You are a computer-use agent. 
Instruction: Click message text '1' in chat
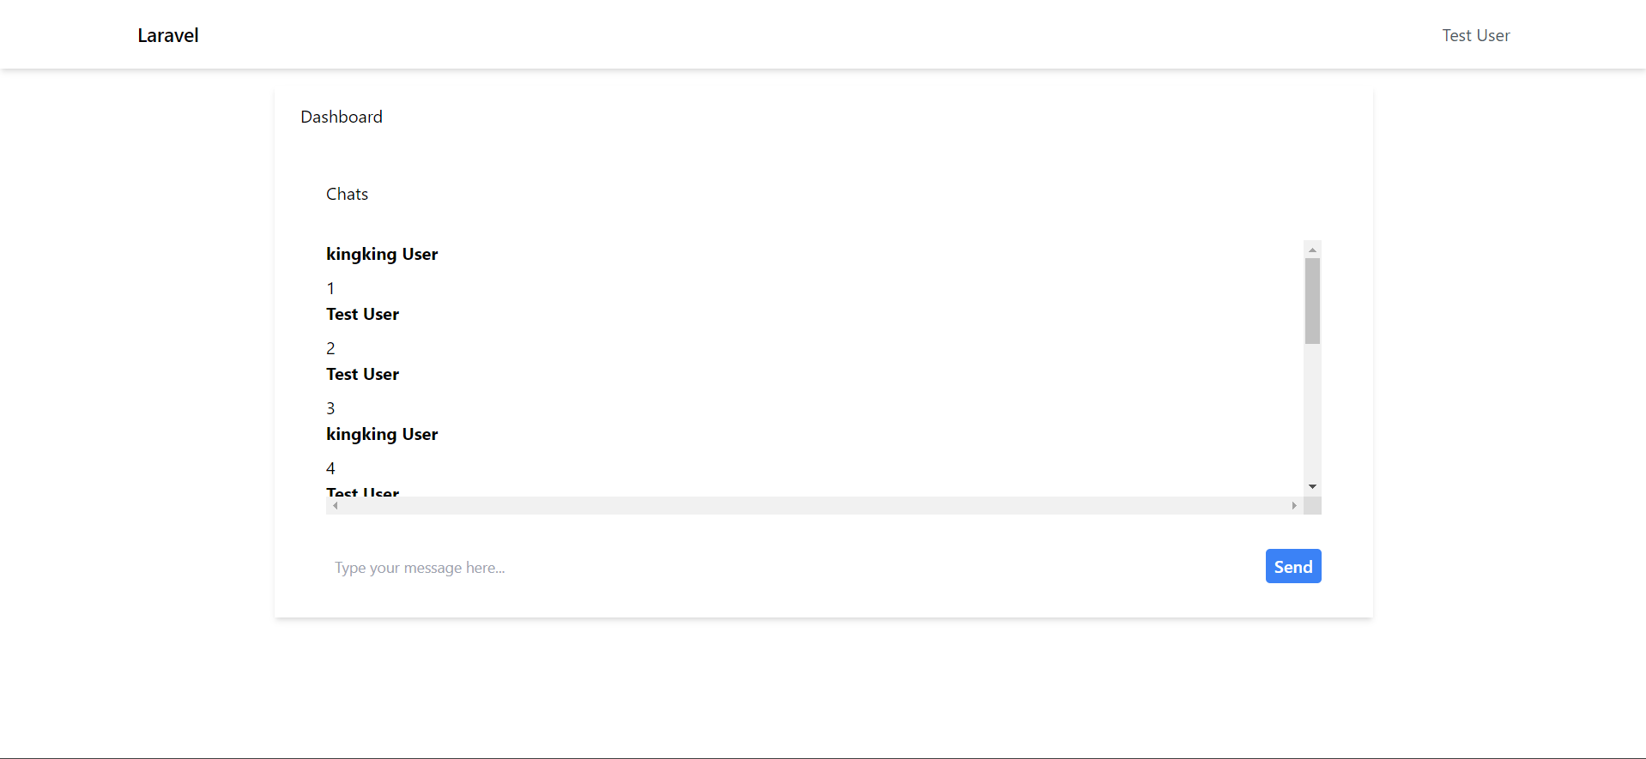(x=330, y=288)
